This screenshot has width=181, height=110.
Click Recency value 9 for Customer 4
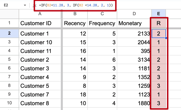[75, 77]
